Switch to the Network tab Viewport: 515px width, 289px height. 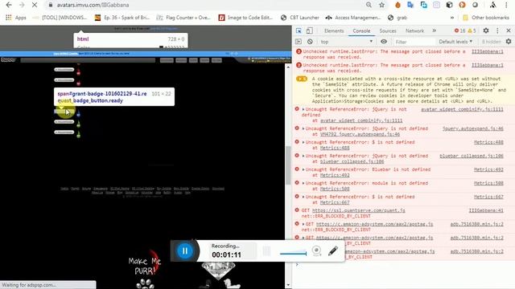click(x=414, y=31)
